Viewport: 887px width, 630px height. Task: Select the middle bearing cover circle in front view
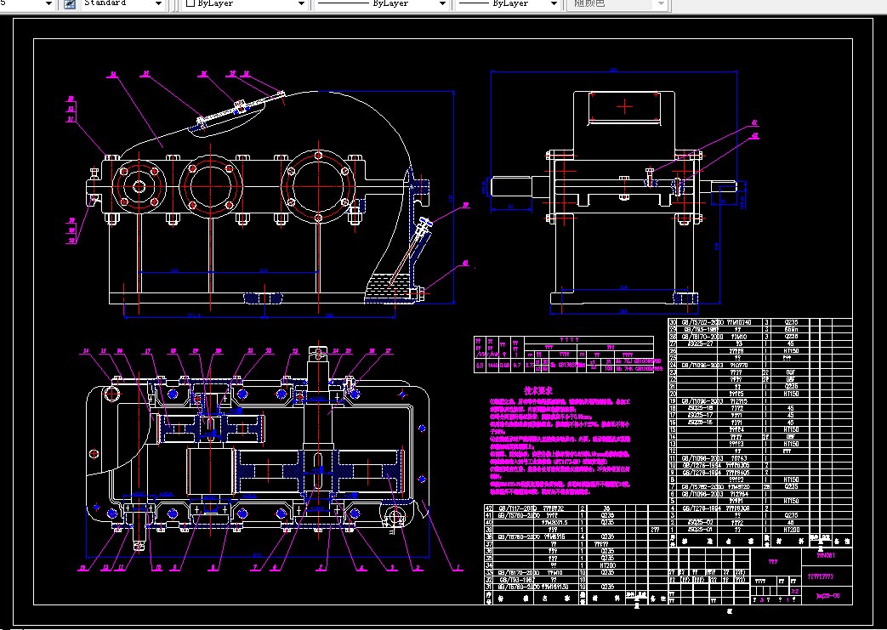pos(210,186)
